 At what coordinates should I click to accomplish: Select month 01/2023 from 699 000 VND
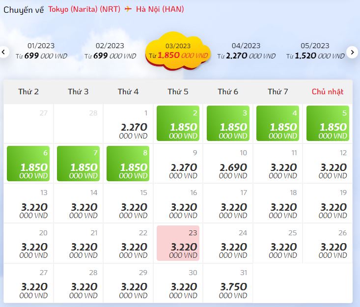[41, 51]
